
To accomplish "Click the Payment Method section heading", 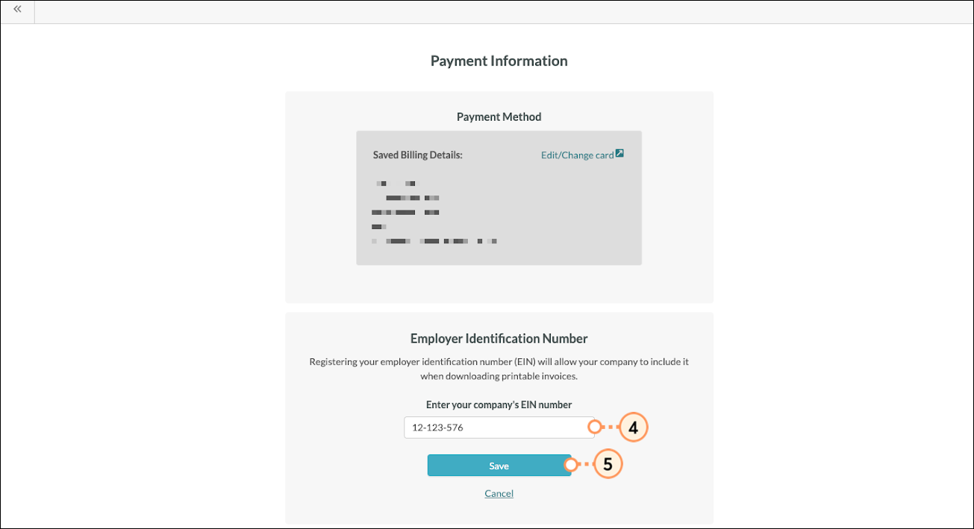I will [x=499, y=117].
